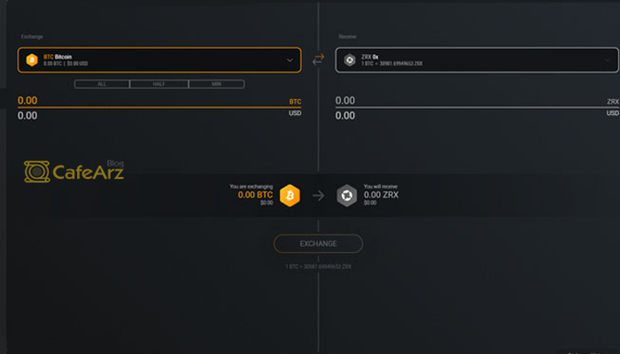Viewport: 620px width, 354px height.
Task: Select the HALF amount option
Action: click(x=158, y=84)
